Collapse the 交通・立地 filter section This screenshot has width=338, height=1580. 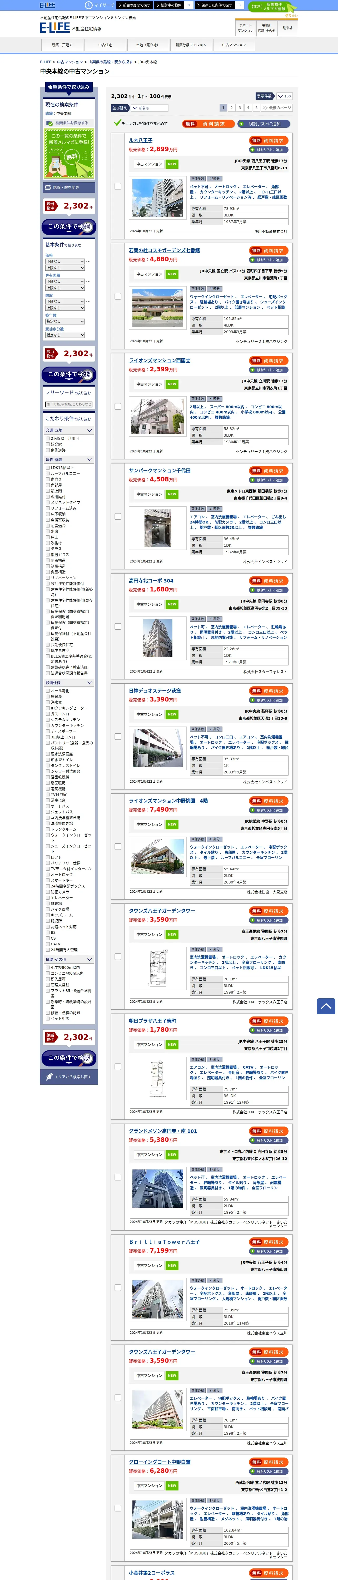coord(69,431)
